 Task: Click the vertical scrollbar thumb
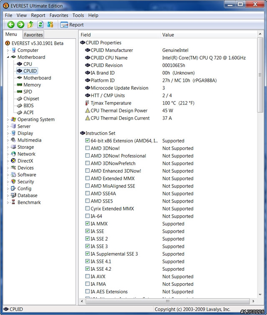[260, 75]
